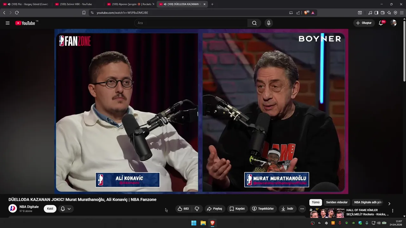Open the install app icon in address bar
The image size is (406, 228).
[291, 13]
